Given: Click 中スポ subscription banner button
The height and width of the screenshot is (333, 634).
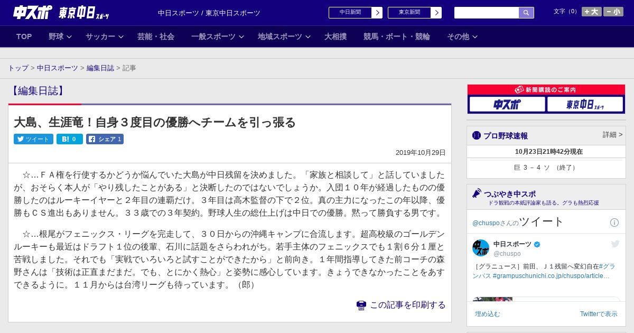Looking at the screenshot, I should click(x=507, y=104).
